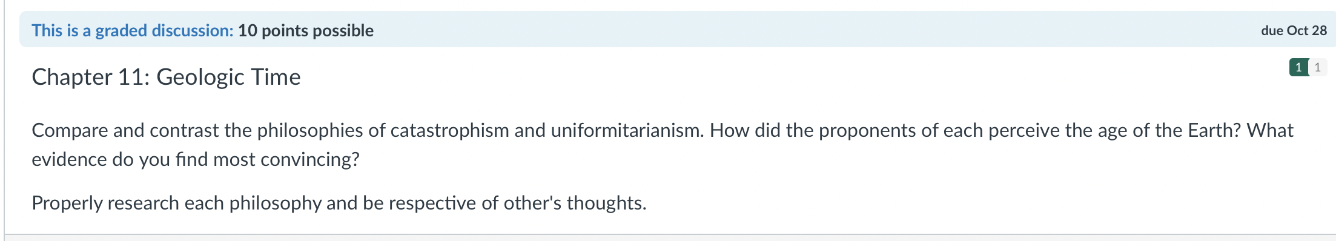Click the green unread replies count badge

click(x=1298, y=67)
